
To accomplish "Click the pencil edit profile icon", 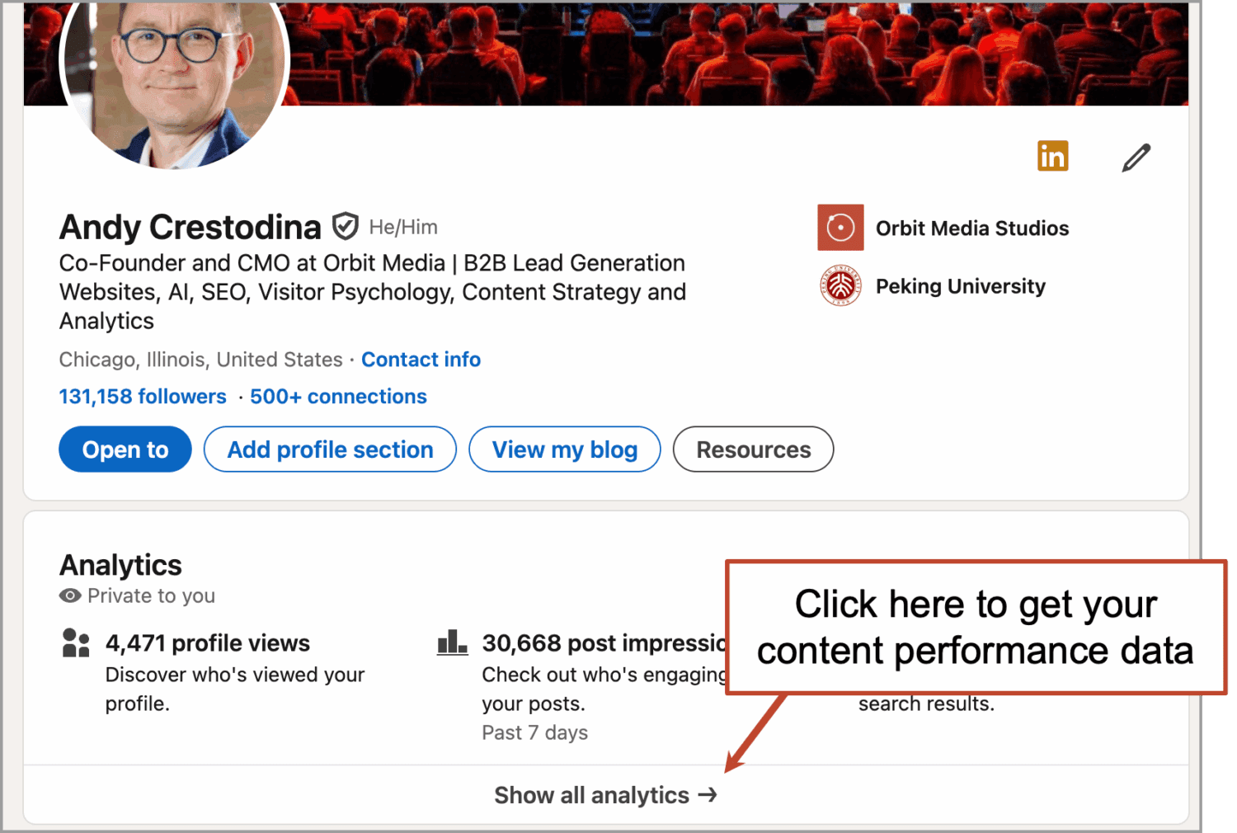I will [1136, 158].
